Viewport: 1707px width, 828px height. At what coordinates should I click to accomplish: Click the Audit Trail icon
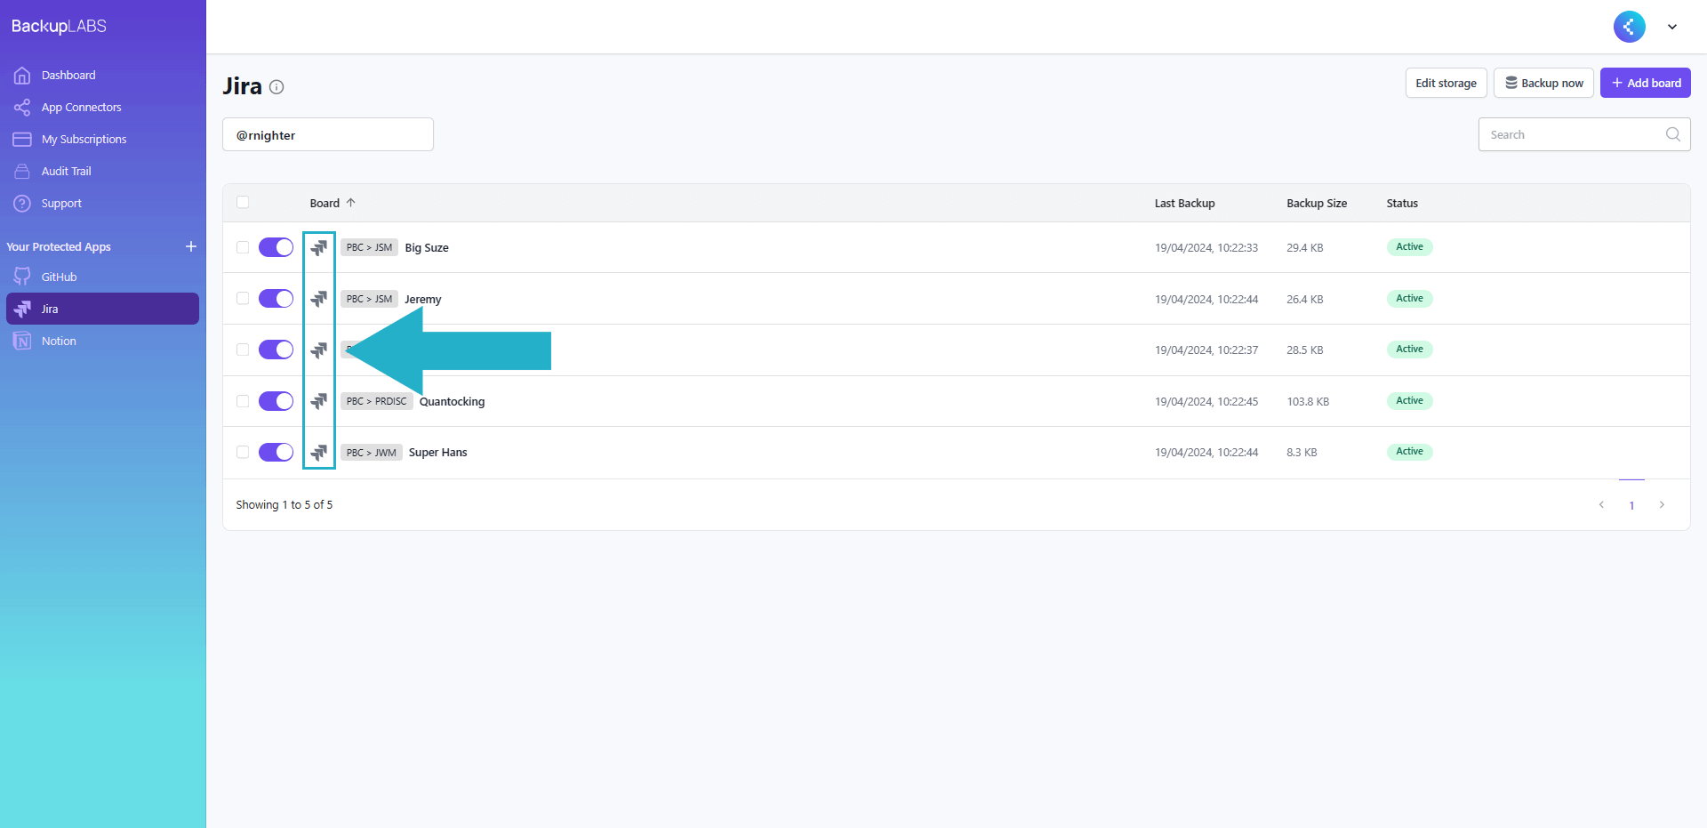pyautogui.click(x=22, y=172)
